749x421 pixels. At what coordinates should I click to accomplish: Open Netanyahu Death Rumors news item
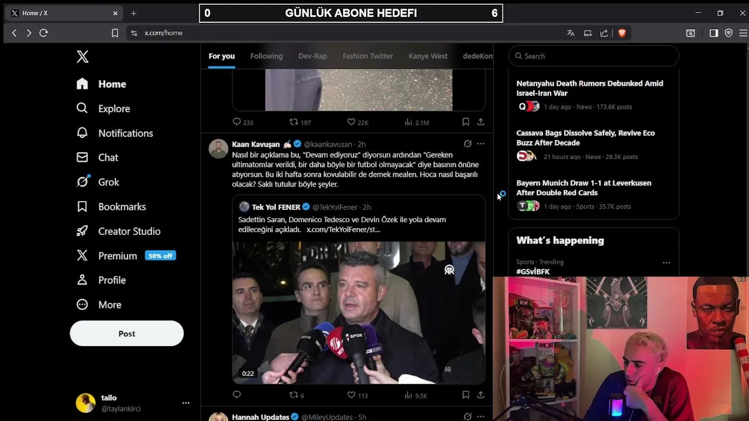593,95
